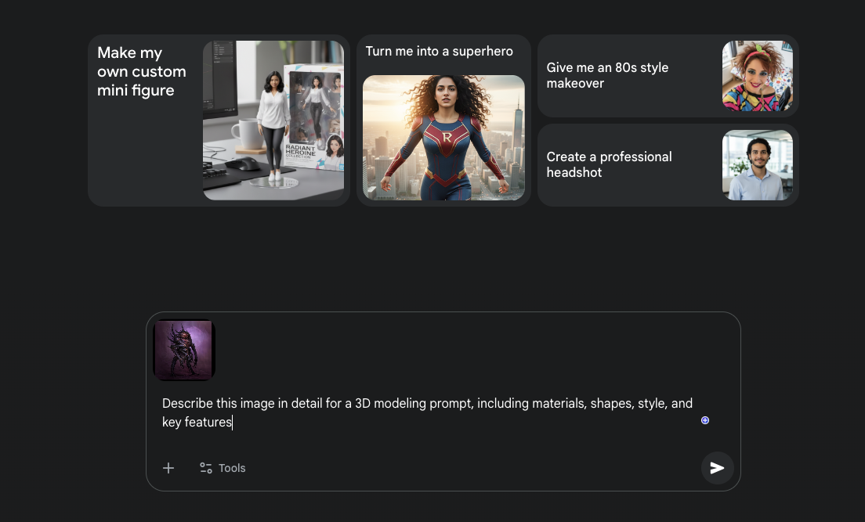Click after "key features" in the prompt

233,423
